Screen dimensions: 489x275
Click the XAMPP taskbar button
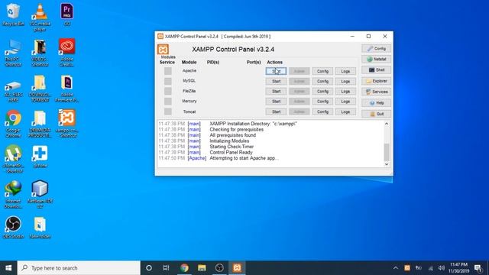pyautogui.click(x=237, y=268)
